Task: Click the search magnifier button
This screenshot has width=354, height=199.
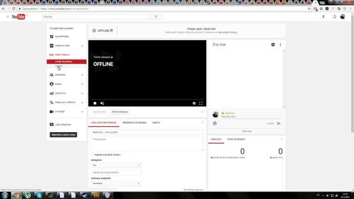Action: [156, 17]
